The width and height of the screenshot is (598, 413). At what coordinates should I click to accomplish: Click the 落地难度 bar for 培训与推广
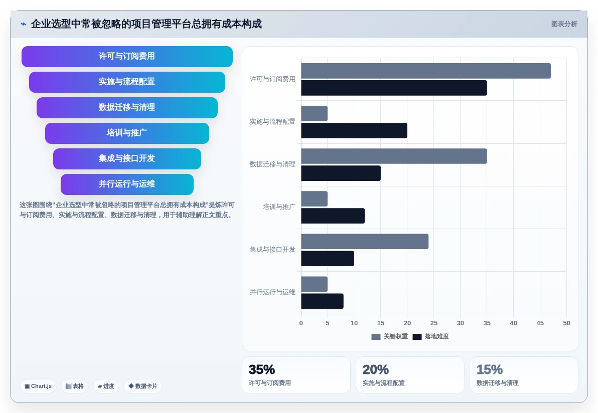(x=333, y=216)
